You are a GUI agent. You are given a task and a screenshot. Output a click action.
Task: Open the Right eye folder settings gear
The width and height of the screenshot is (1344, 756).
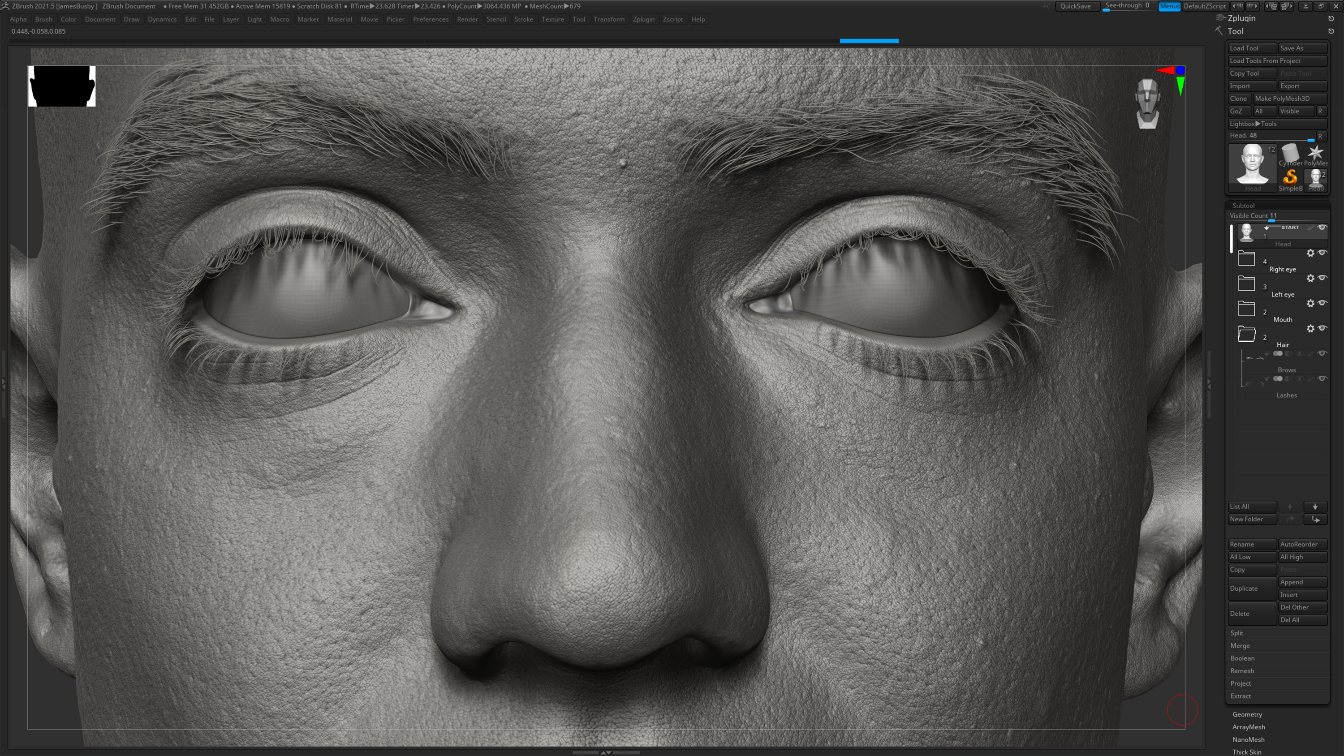[1310, 253]
